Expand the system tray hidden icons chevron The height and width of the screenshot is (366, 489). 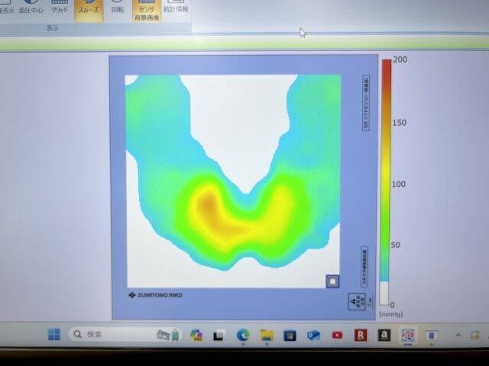[458, 335]
